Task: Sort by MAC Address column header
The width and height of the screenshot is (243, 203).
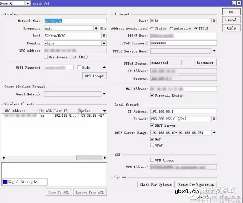Action: [21, 111]
